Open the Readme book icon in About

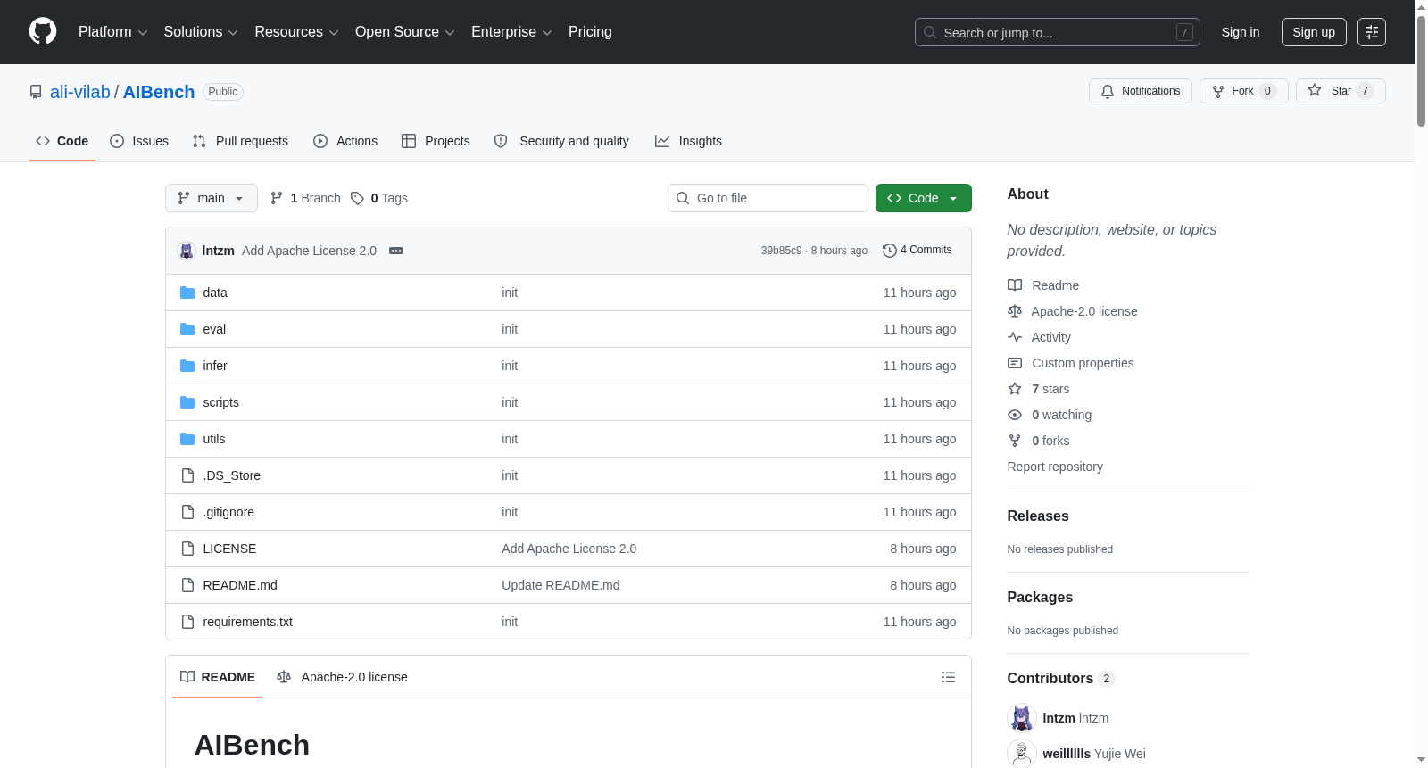(1015, 285)
